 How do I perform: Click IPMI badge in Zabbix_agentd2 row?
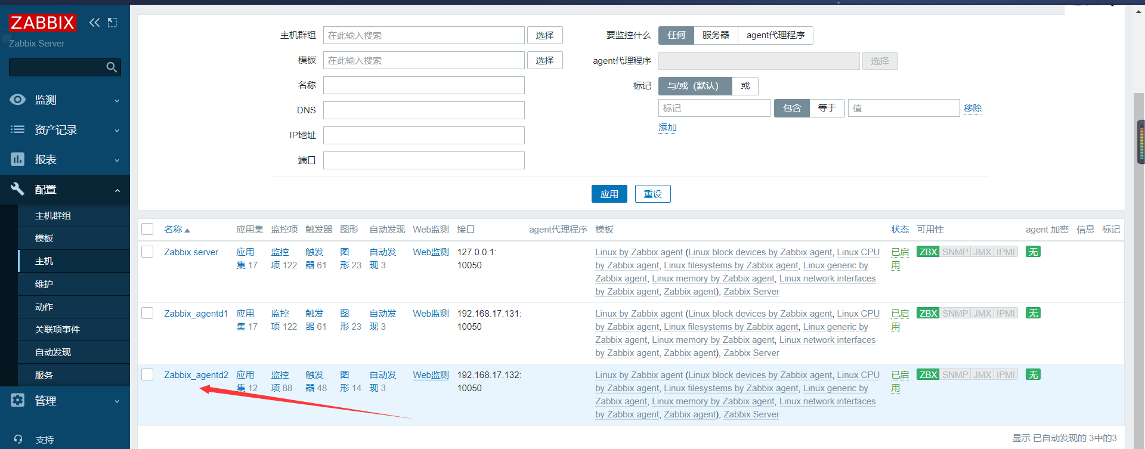tap(1005, 374)
